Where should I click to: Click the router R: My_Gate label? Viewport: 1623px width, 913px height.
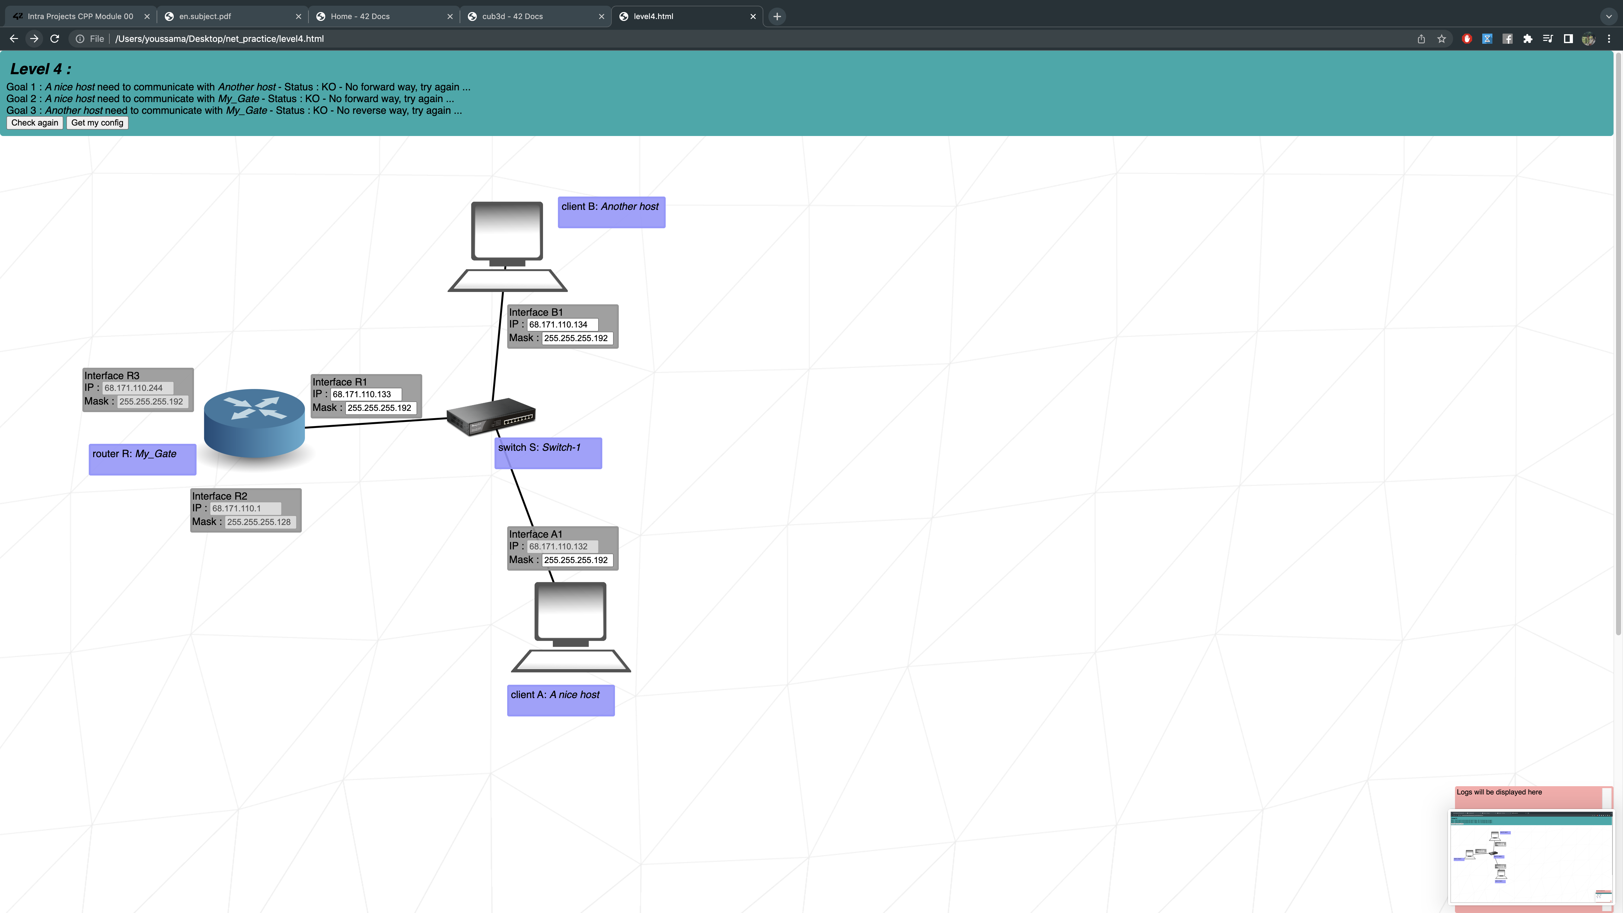[x=142, y=459]
